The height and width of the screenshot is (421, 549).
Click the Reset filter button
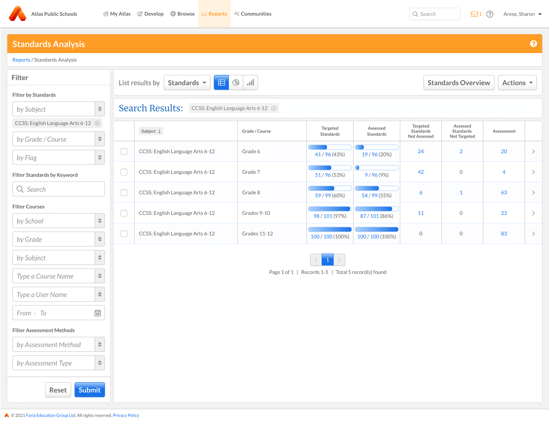click(x=58, y=390)
